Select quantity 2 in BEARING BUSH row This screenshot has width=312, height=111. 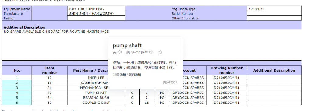tap(147, 98)
